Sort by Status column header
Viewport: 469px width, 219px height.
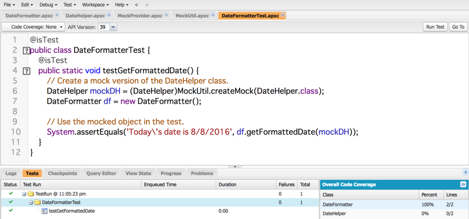(x=11, y=185)
